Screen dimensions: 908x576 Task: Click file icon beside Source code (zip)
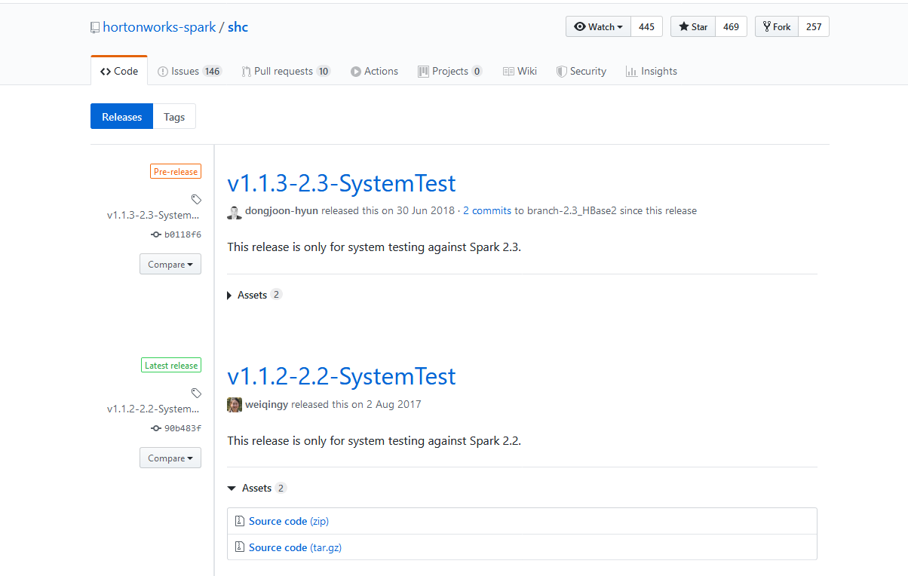(x=239, y=521)
